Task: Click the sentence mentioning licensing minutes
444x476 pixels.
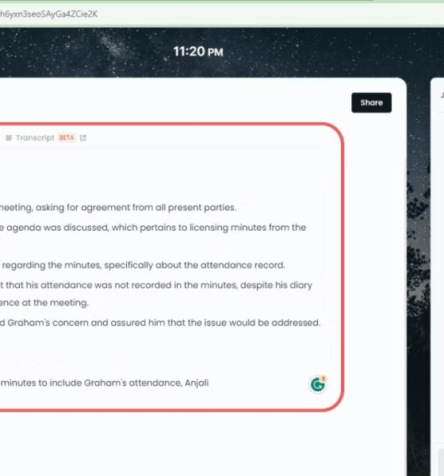Action: pyautogui.click(x=153, y=228)
